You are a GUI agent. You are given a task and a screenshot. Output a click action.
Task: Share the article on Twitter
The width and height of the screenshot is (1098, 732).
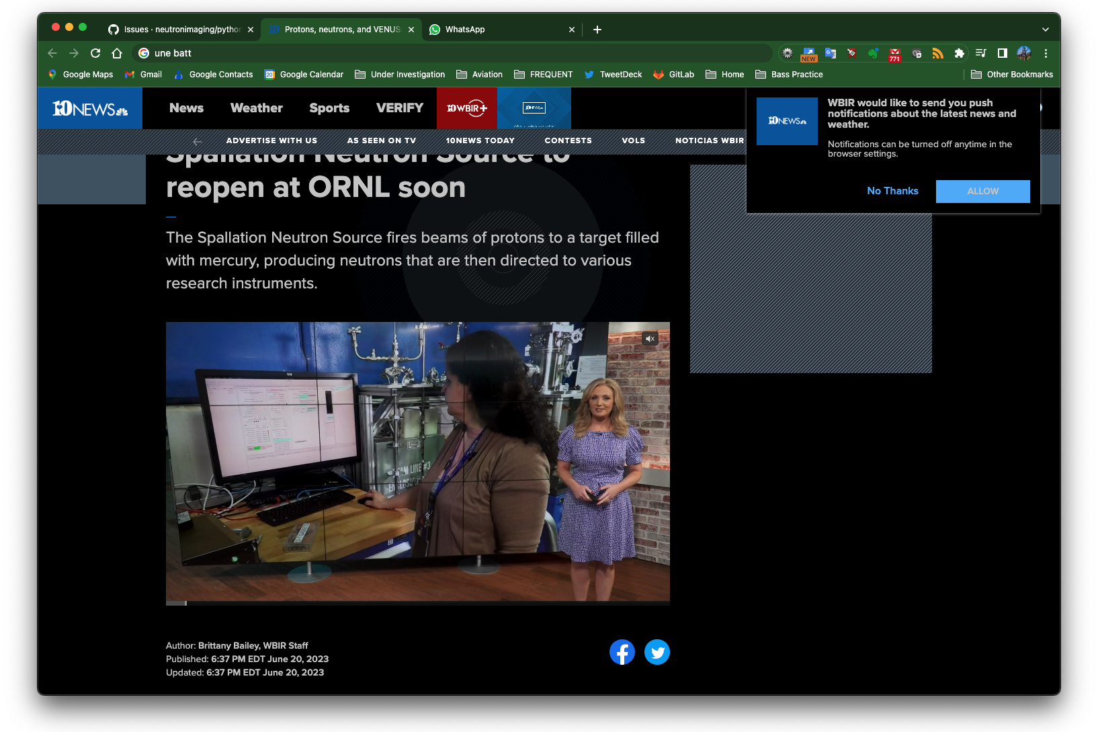point(657,652)
